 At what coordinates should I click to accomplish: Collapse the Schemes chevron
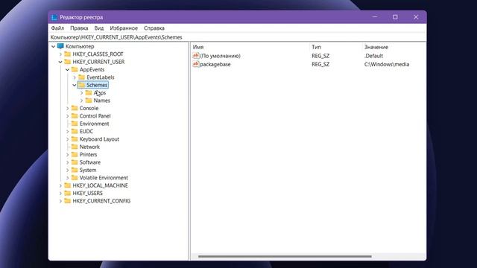tap(75, 85)
